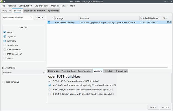The width and height of the screenshot is (173, 111).
Task: Click the installed checkmark for version 1.0-66.1
Action: pos(49,81)
